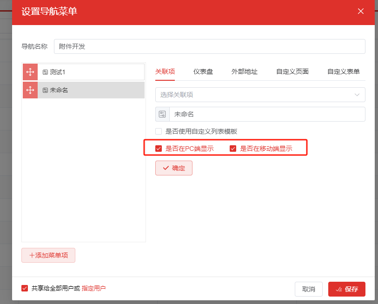Switch to the 外部地址 tab
Viewport: 378px width, 304px height.
245,71
